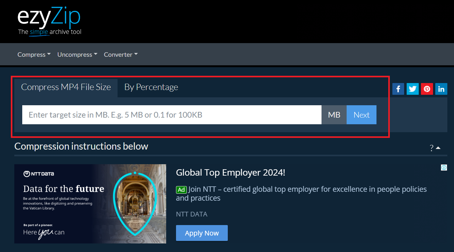This screenshot has height=252, width=454.
Task: Share the page on LinkedIn
Action: (441, 89)
